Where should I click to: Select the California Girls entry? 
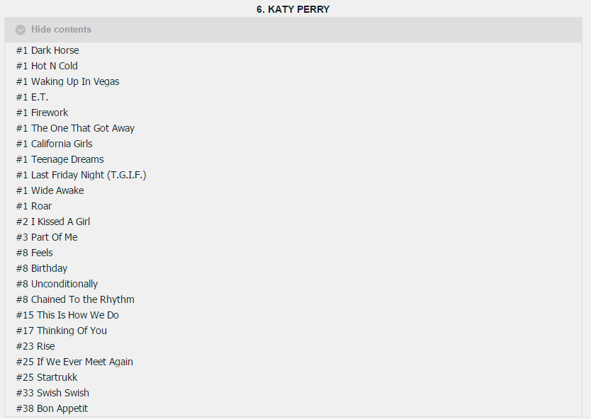click(x=55, y=144)
